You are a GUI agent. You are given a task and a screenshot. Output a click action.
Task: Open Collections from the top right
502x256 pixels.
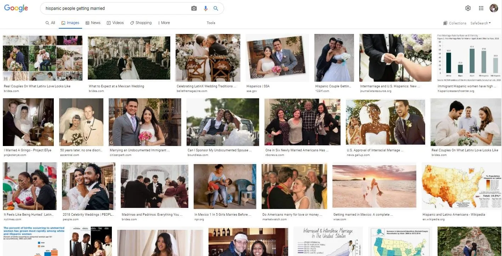[x=455, y=23]
